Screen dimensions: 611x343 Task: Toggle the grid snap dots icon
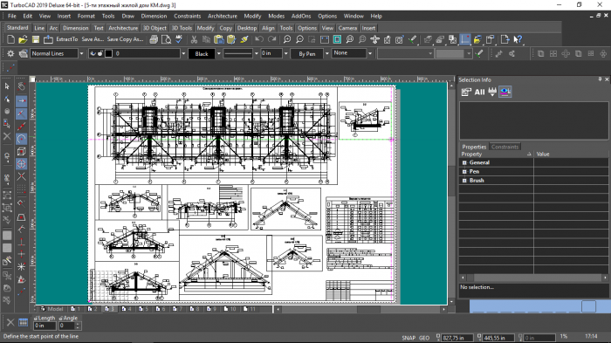click(x=22, y=189)
